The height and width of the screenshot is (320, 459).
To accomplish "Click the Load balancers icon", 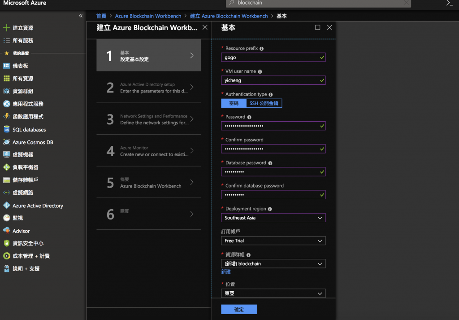I will [x=6, y=167].
